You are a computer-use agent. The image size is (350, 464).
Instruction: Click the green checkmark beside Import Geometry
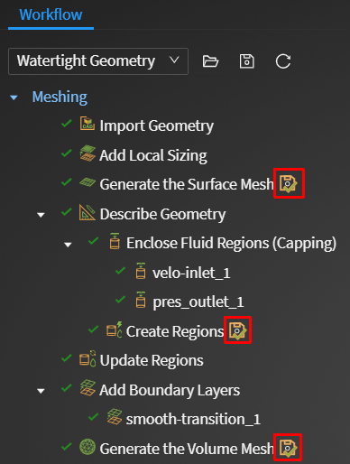tap(67, 123)
